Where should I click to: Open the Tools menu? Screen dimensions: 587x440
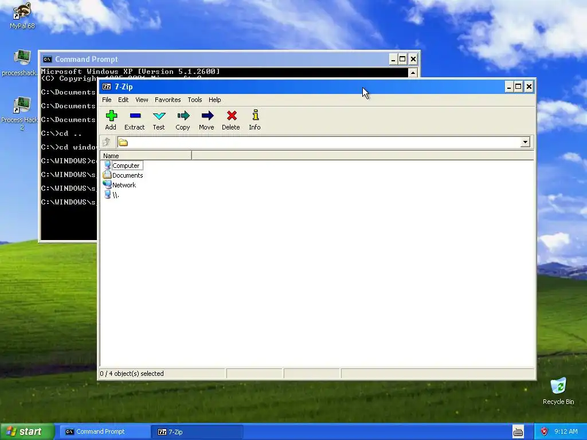(195, 100)
